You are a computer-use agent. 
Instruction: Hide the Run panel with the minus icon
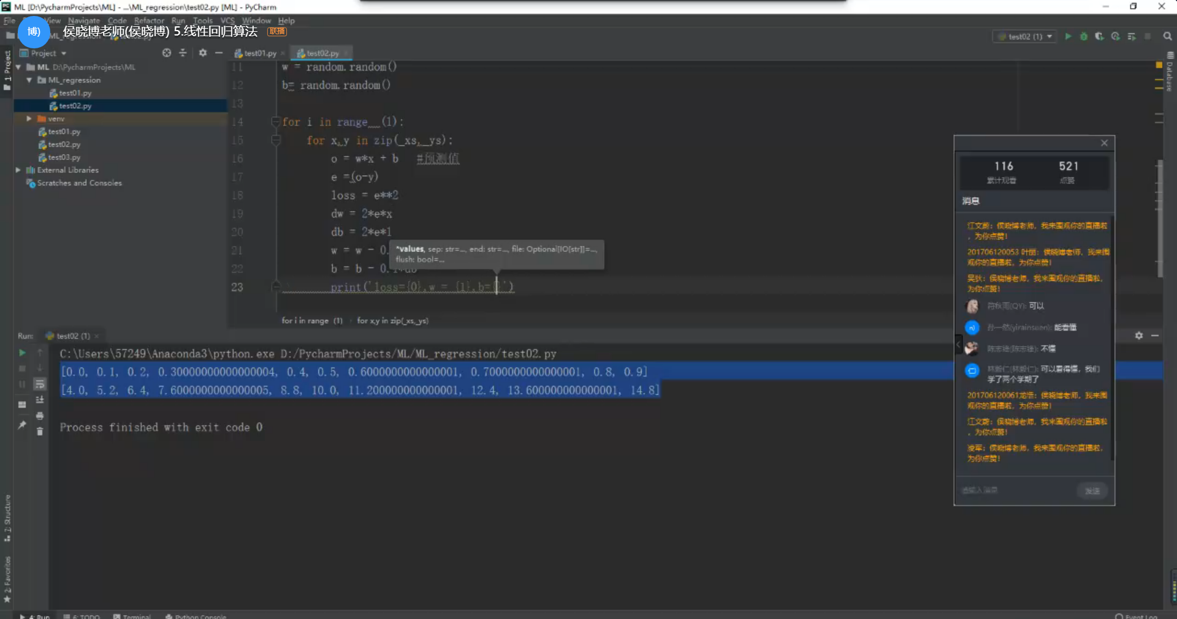(1155, 336)
